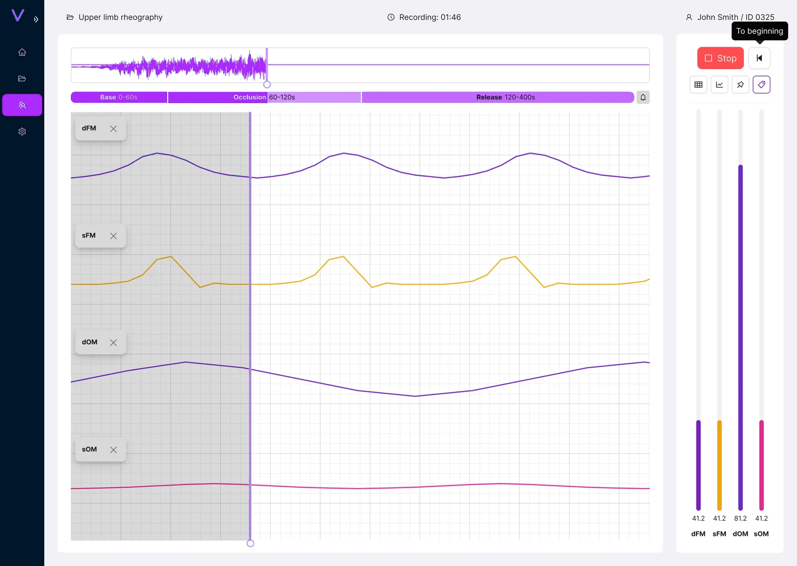Click the dFM level bar
This screenshot has height=566, width=797.
[698, 465]
